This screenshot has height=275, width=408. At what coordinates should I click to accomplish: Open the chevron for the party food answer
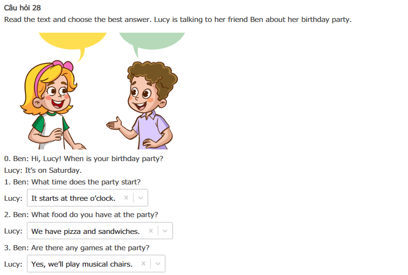165,231
